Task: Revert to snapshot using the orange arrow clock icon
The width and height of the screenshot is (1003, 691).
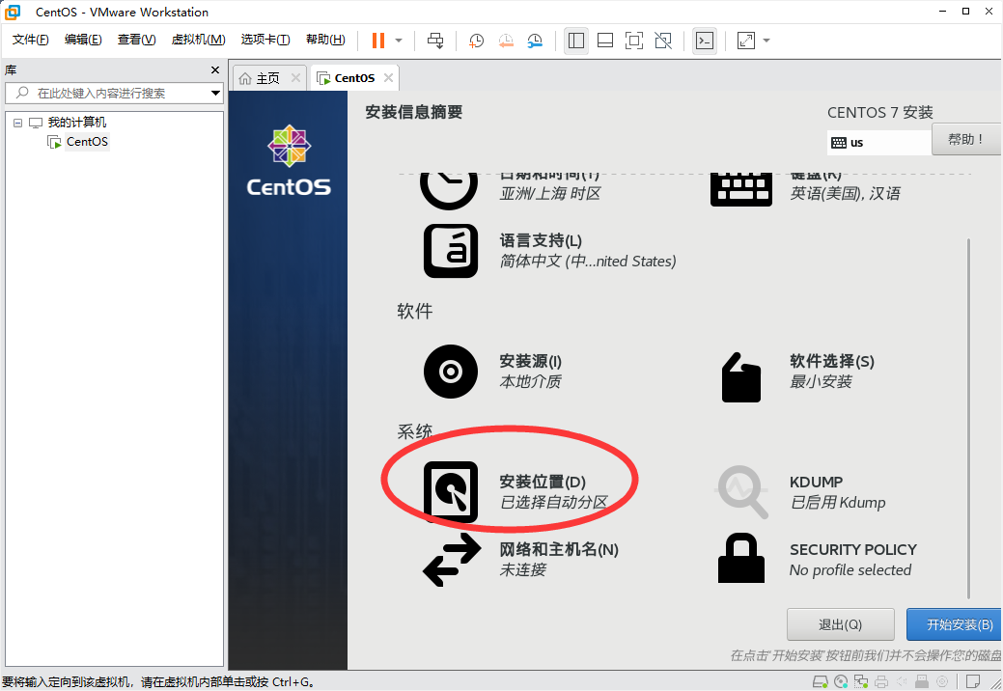Action: coord(505,41)
